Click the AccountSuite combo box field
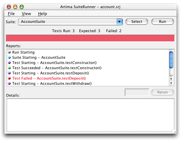 click(x=70, y=22)
